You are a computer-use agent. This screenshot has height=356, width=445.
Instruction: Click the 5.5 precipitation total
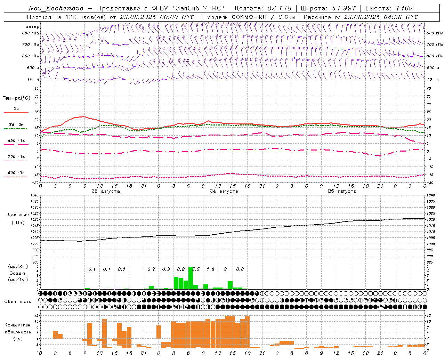click(196, 269)
